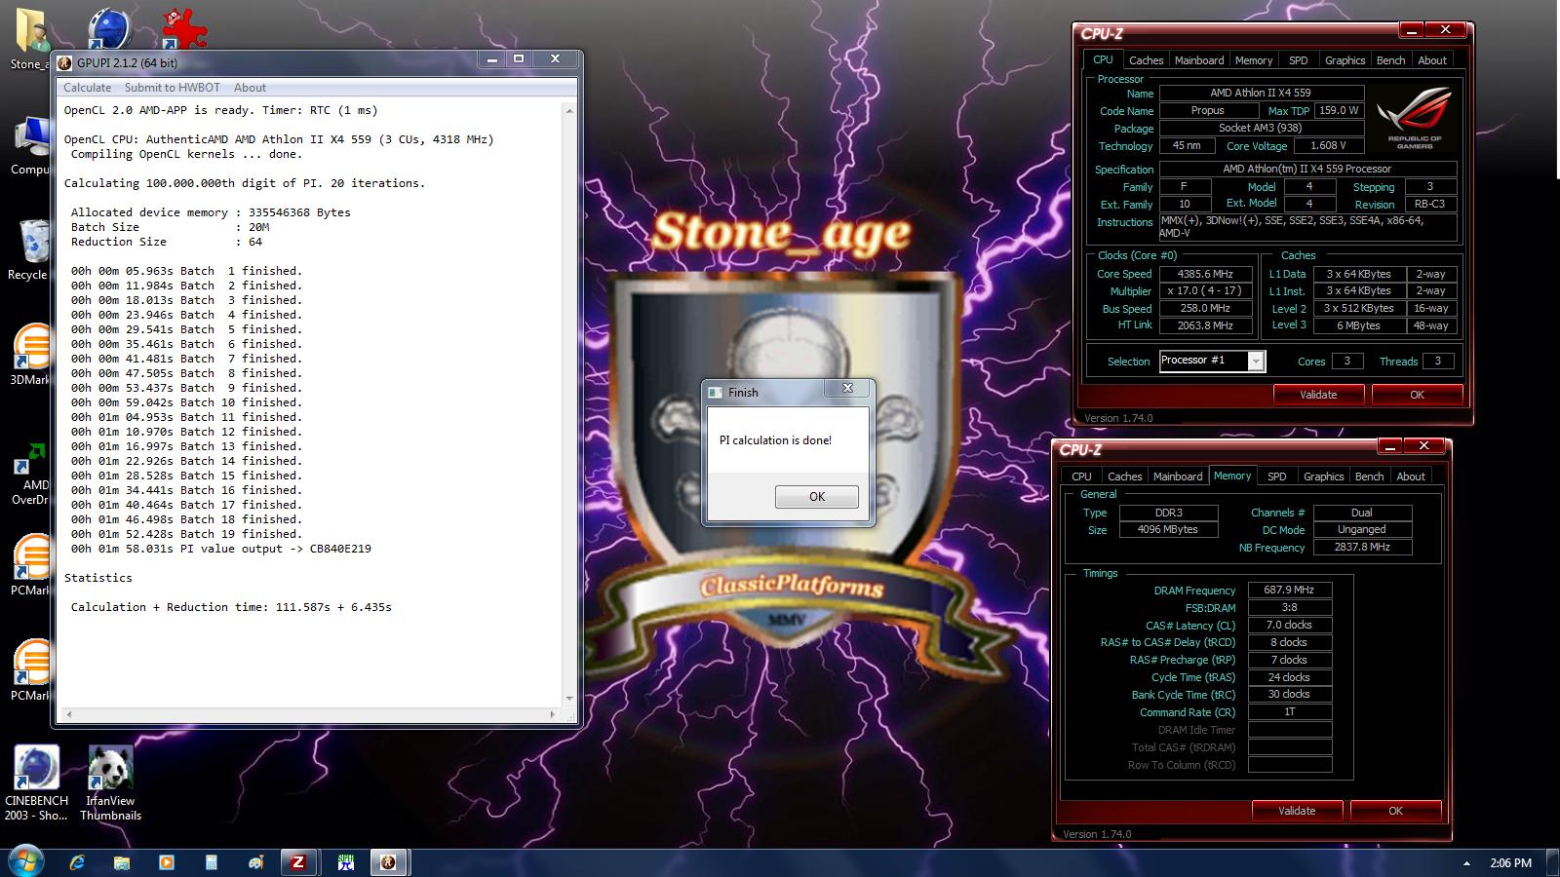
Task: Open Submit to HWBOT menu in GPUPI
Action: click(173, 88)
